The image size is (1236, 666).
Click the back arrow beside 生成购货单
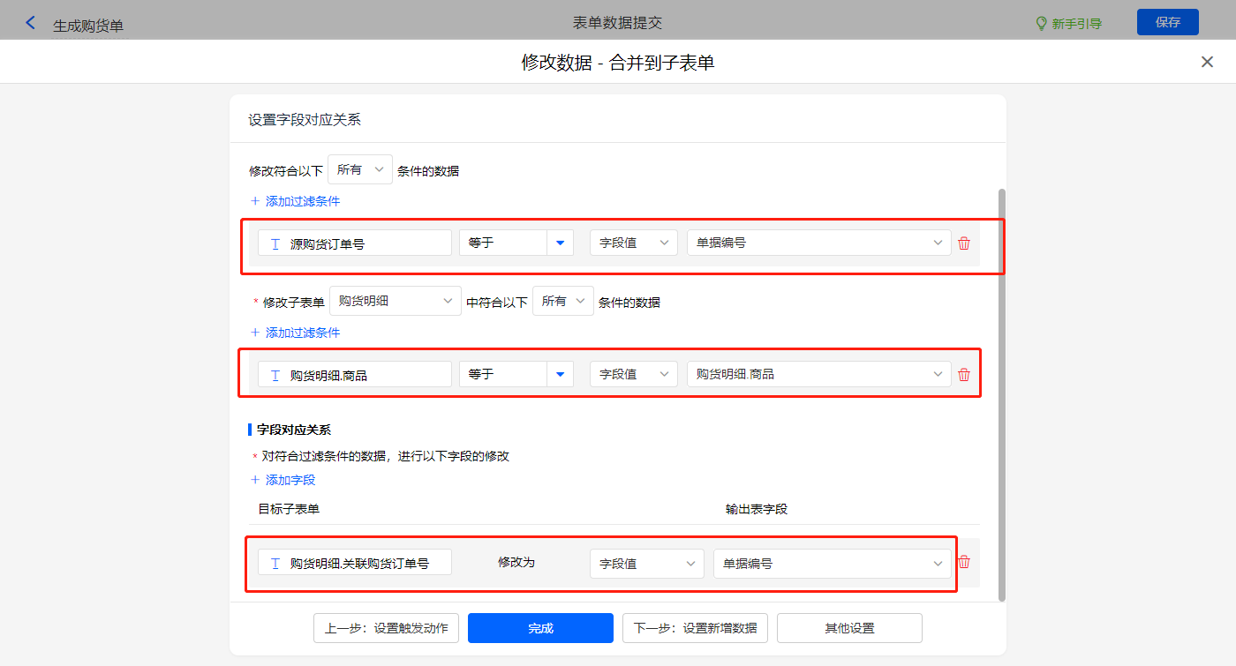click(x=30, y=23)
